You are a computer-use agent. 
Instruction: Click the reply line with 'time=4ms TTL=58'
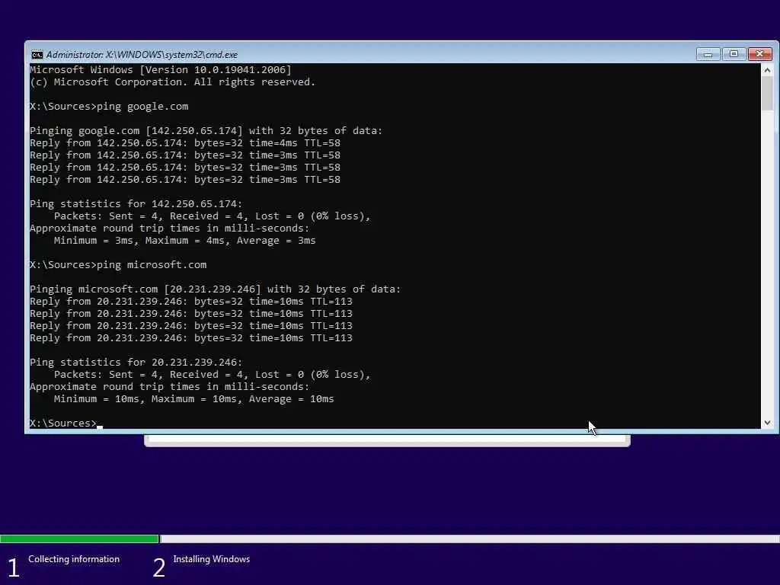coord(185,143)
